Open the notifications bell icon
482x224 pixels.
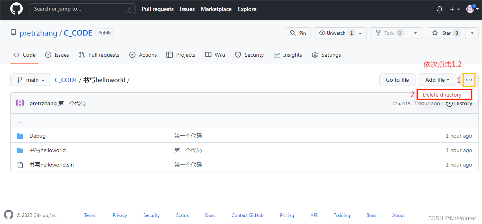pos(440,9)
